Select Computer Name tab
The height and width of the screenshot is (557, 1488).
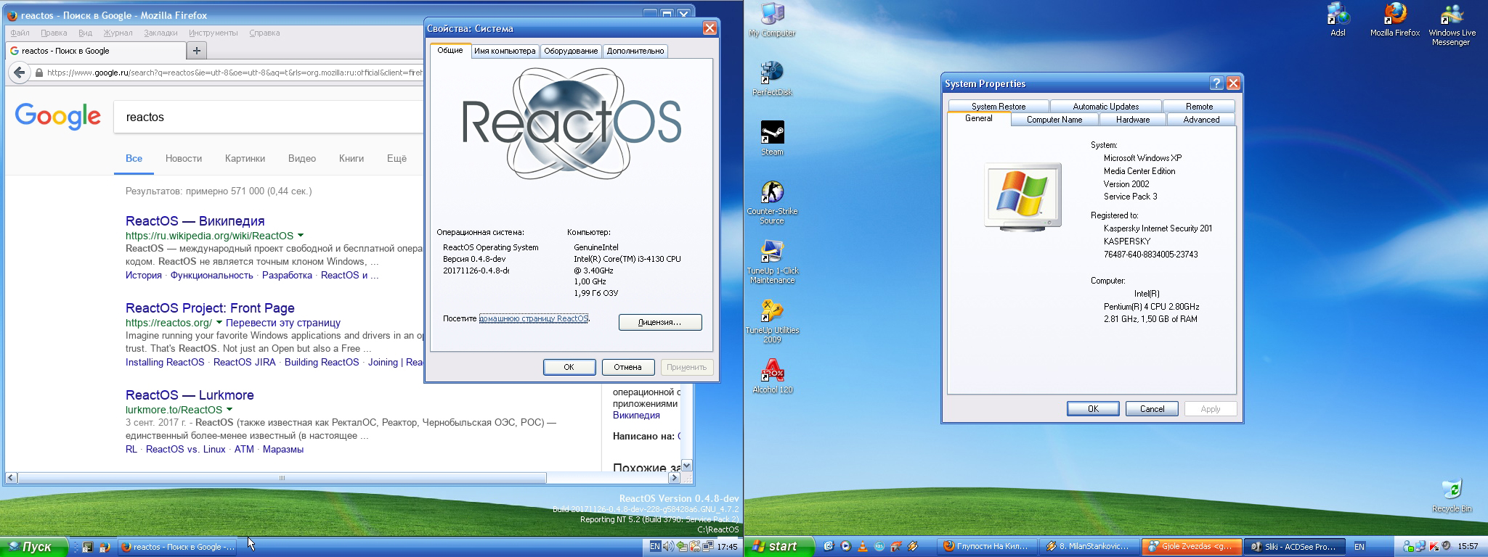point(1054,120)
